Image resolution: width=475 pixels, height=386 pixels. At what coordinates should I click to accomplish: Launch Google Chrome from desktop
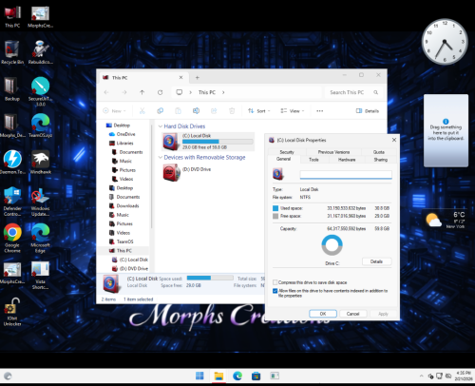12,238
